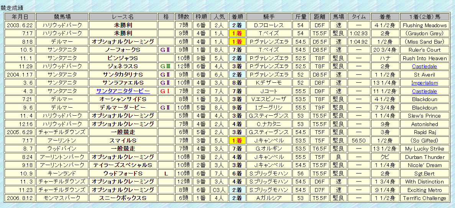Click the 2006.8.12 date cell
455x208 pixels.
pos(20,198)
